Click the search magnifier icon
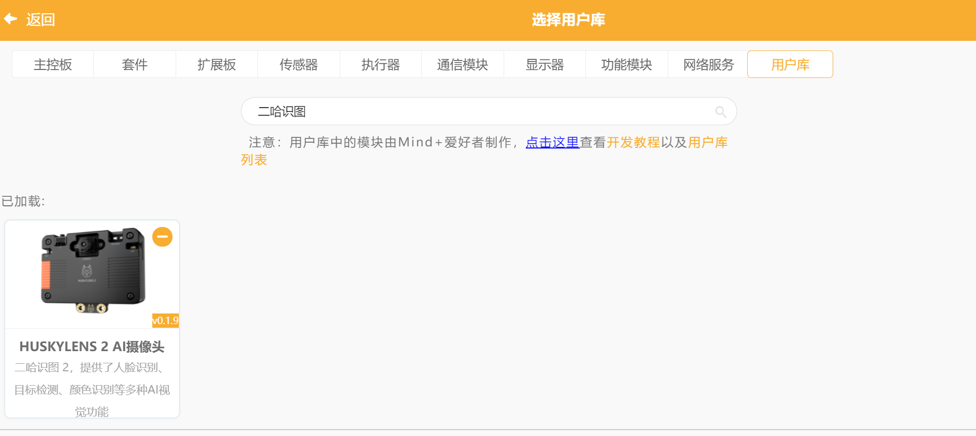The height and width of the screenshot is (436, 976). click(720, 111)
